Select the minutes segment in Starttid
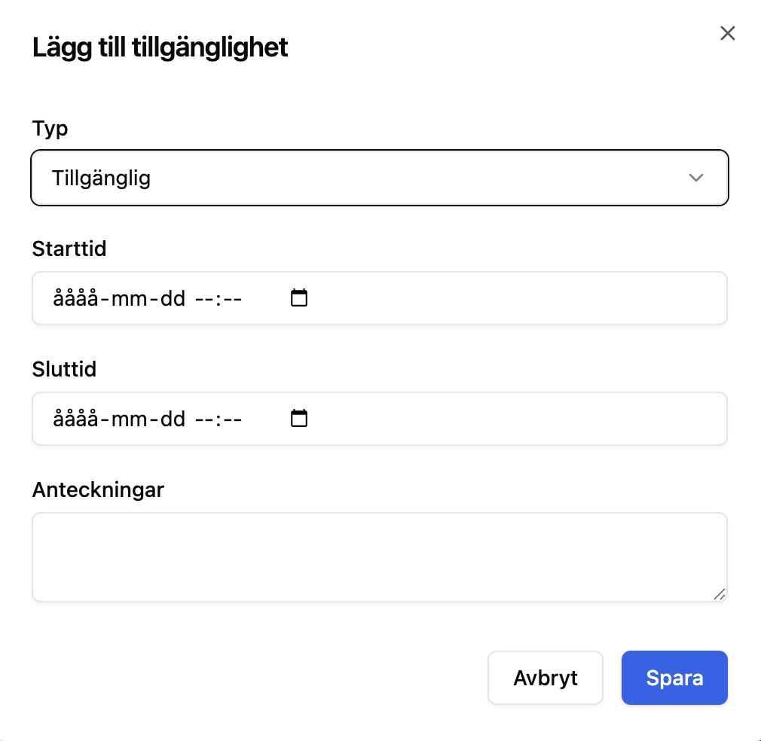761x741 pixels. tap(232, 298)
